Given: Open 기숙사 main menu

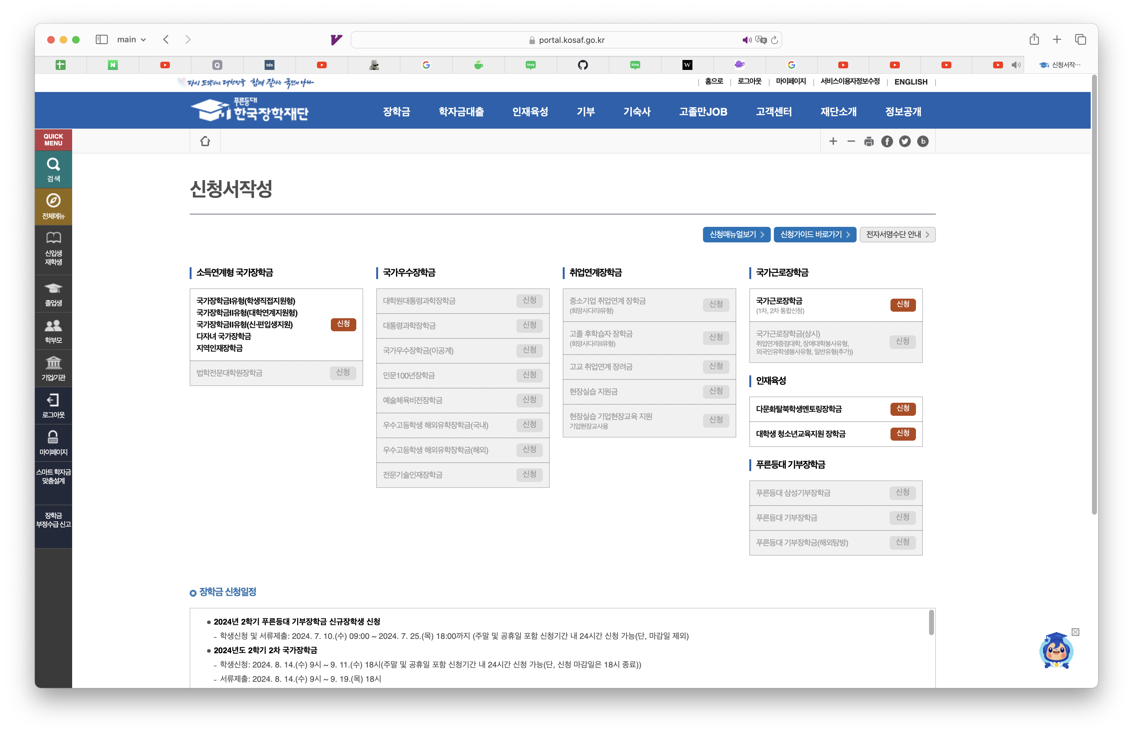Looking at the screenshot, I should pos(637,112).
